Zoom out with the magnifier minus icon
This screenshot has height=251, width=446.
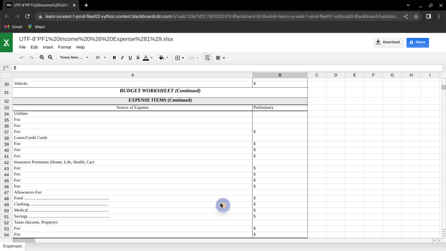[50, 58]
